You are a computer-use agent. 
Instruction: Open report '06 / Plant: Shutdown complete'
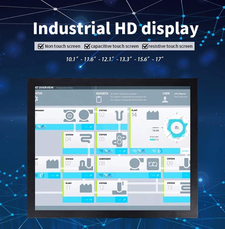[124, 94]
